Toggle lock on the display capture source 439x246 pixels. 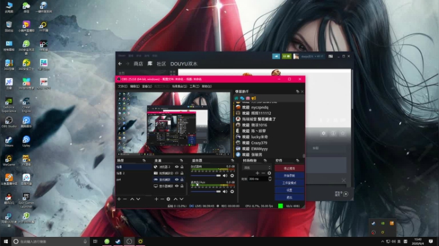pos(182,186)
